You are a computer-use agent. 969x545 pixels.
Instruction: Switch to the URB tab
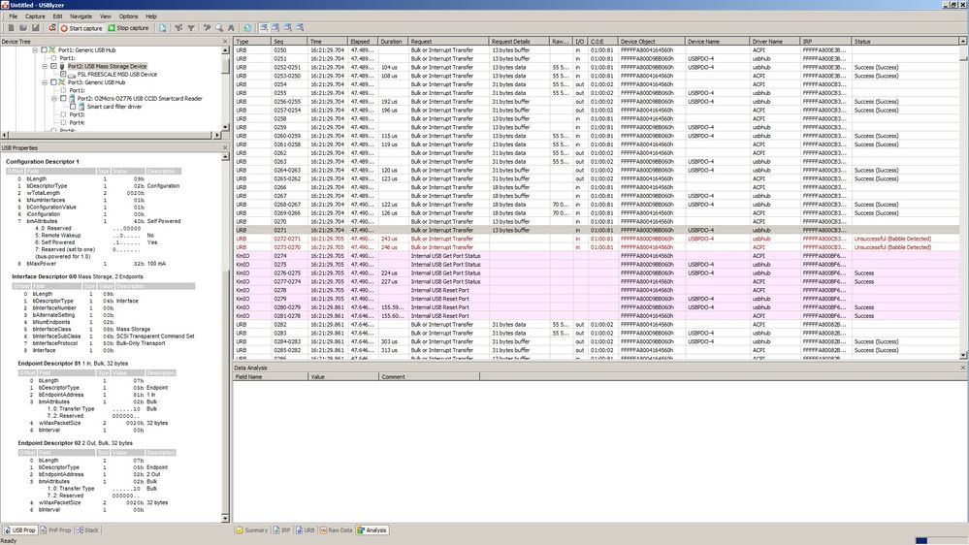click(306, 530)
